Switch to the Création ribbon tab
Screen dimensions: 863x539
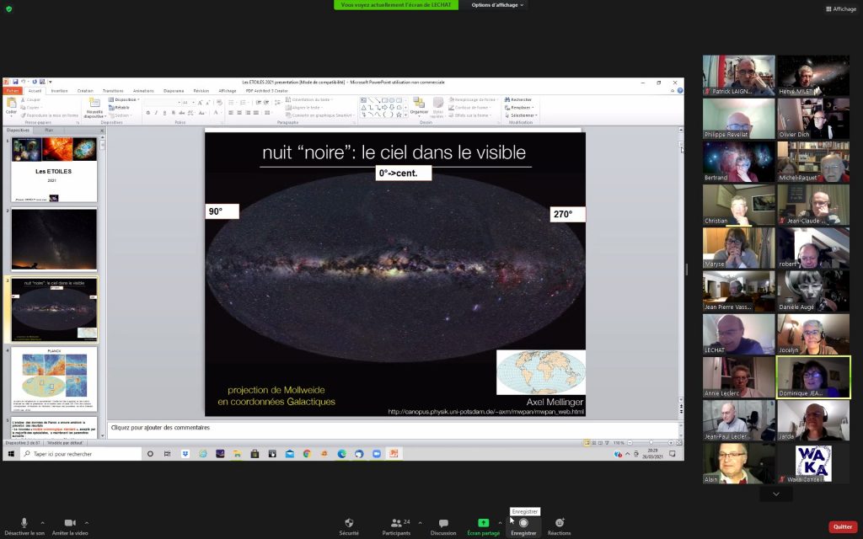[x=85, y=91]
